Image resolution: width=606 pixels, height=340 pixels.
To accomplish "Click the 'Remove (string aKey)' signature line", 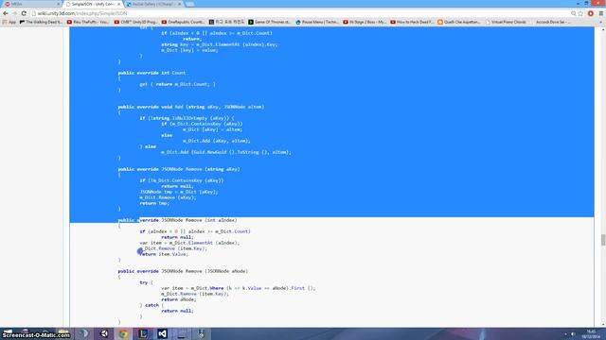I will 179,169.
